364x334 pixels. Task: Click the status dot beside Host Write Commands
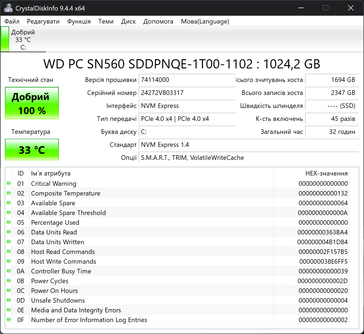point(9,261)
